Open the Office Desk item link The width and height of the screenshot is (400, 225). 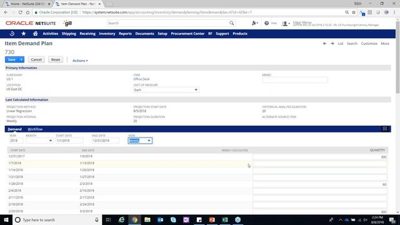pyautogui.click(x=142, y=79)
